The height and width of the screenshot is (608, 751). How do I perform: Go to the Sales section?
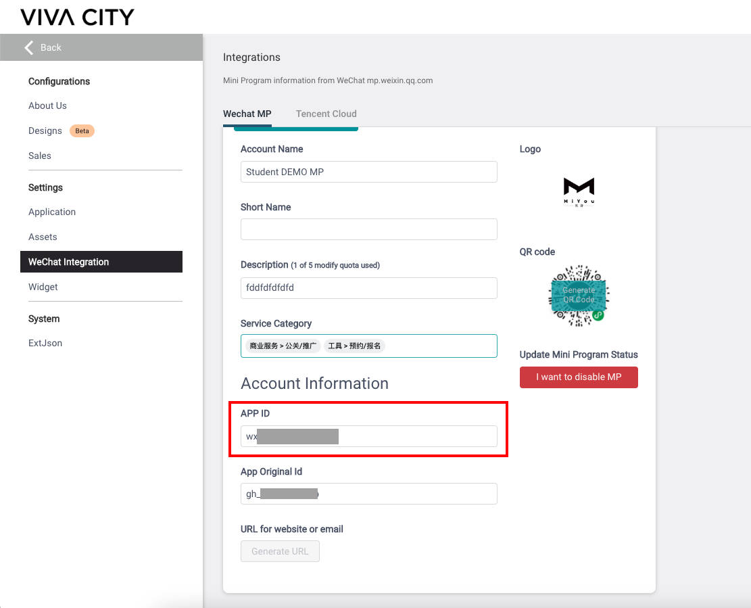[x=40, y=156]
